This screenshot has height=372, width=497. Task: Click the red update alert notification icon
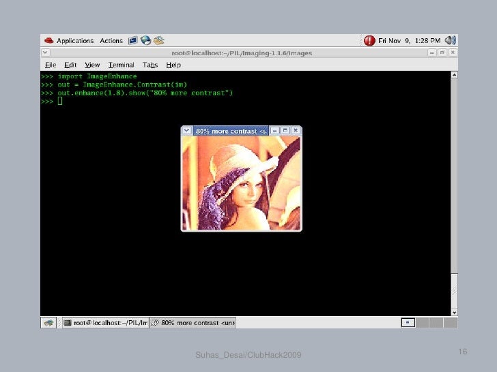point(369,40)
